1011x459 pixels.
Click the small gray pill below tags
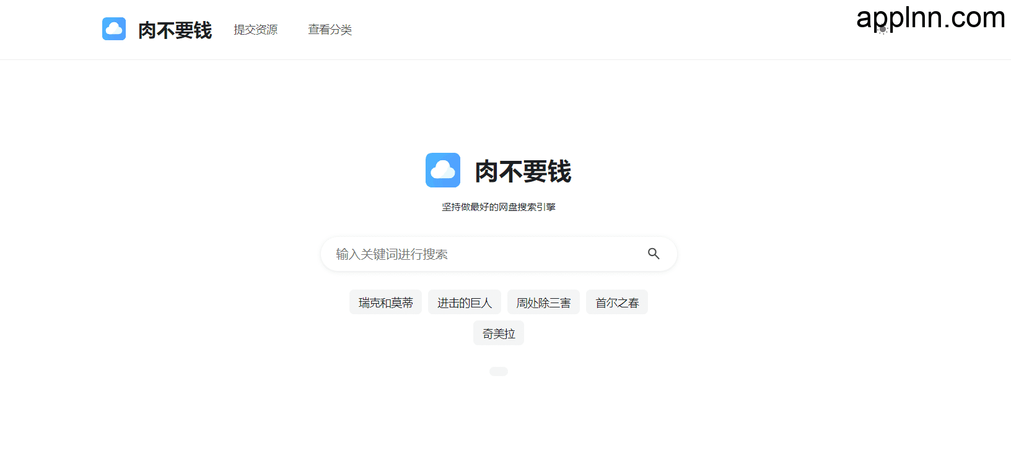pos(499,371)
